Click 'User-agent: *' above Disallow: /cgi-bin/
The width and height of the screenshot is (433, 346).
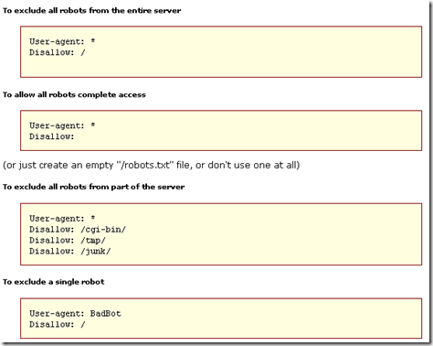pyautogui.click(x=62, y=219)
